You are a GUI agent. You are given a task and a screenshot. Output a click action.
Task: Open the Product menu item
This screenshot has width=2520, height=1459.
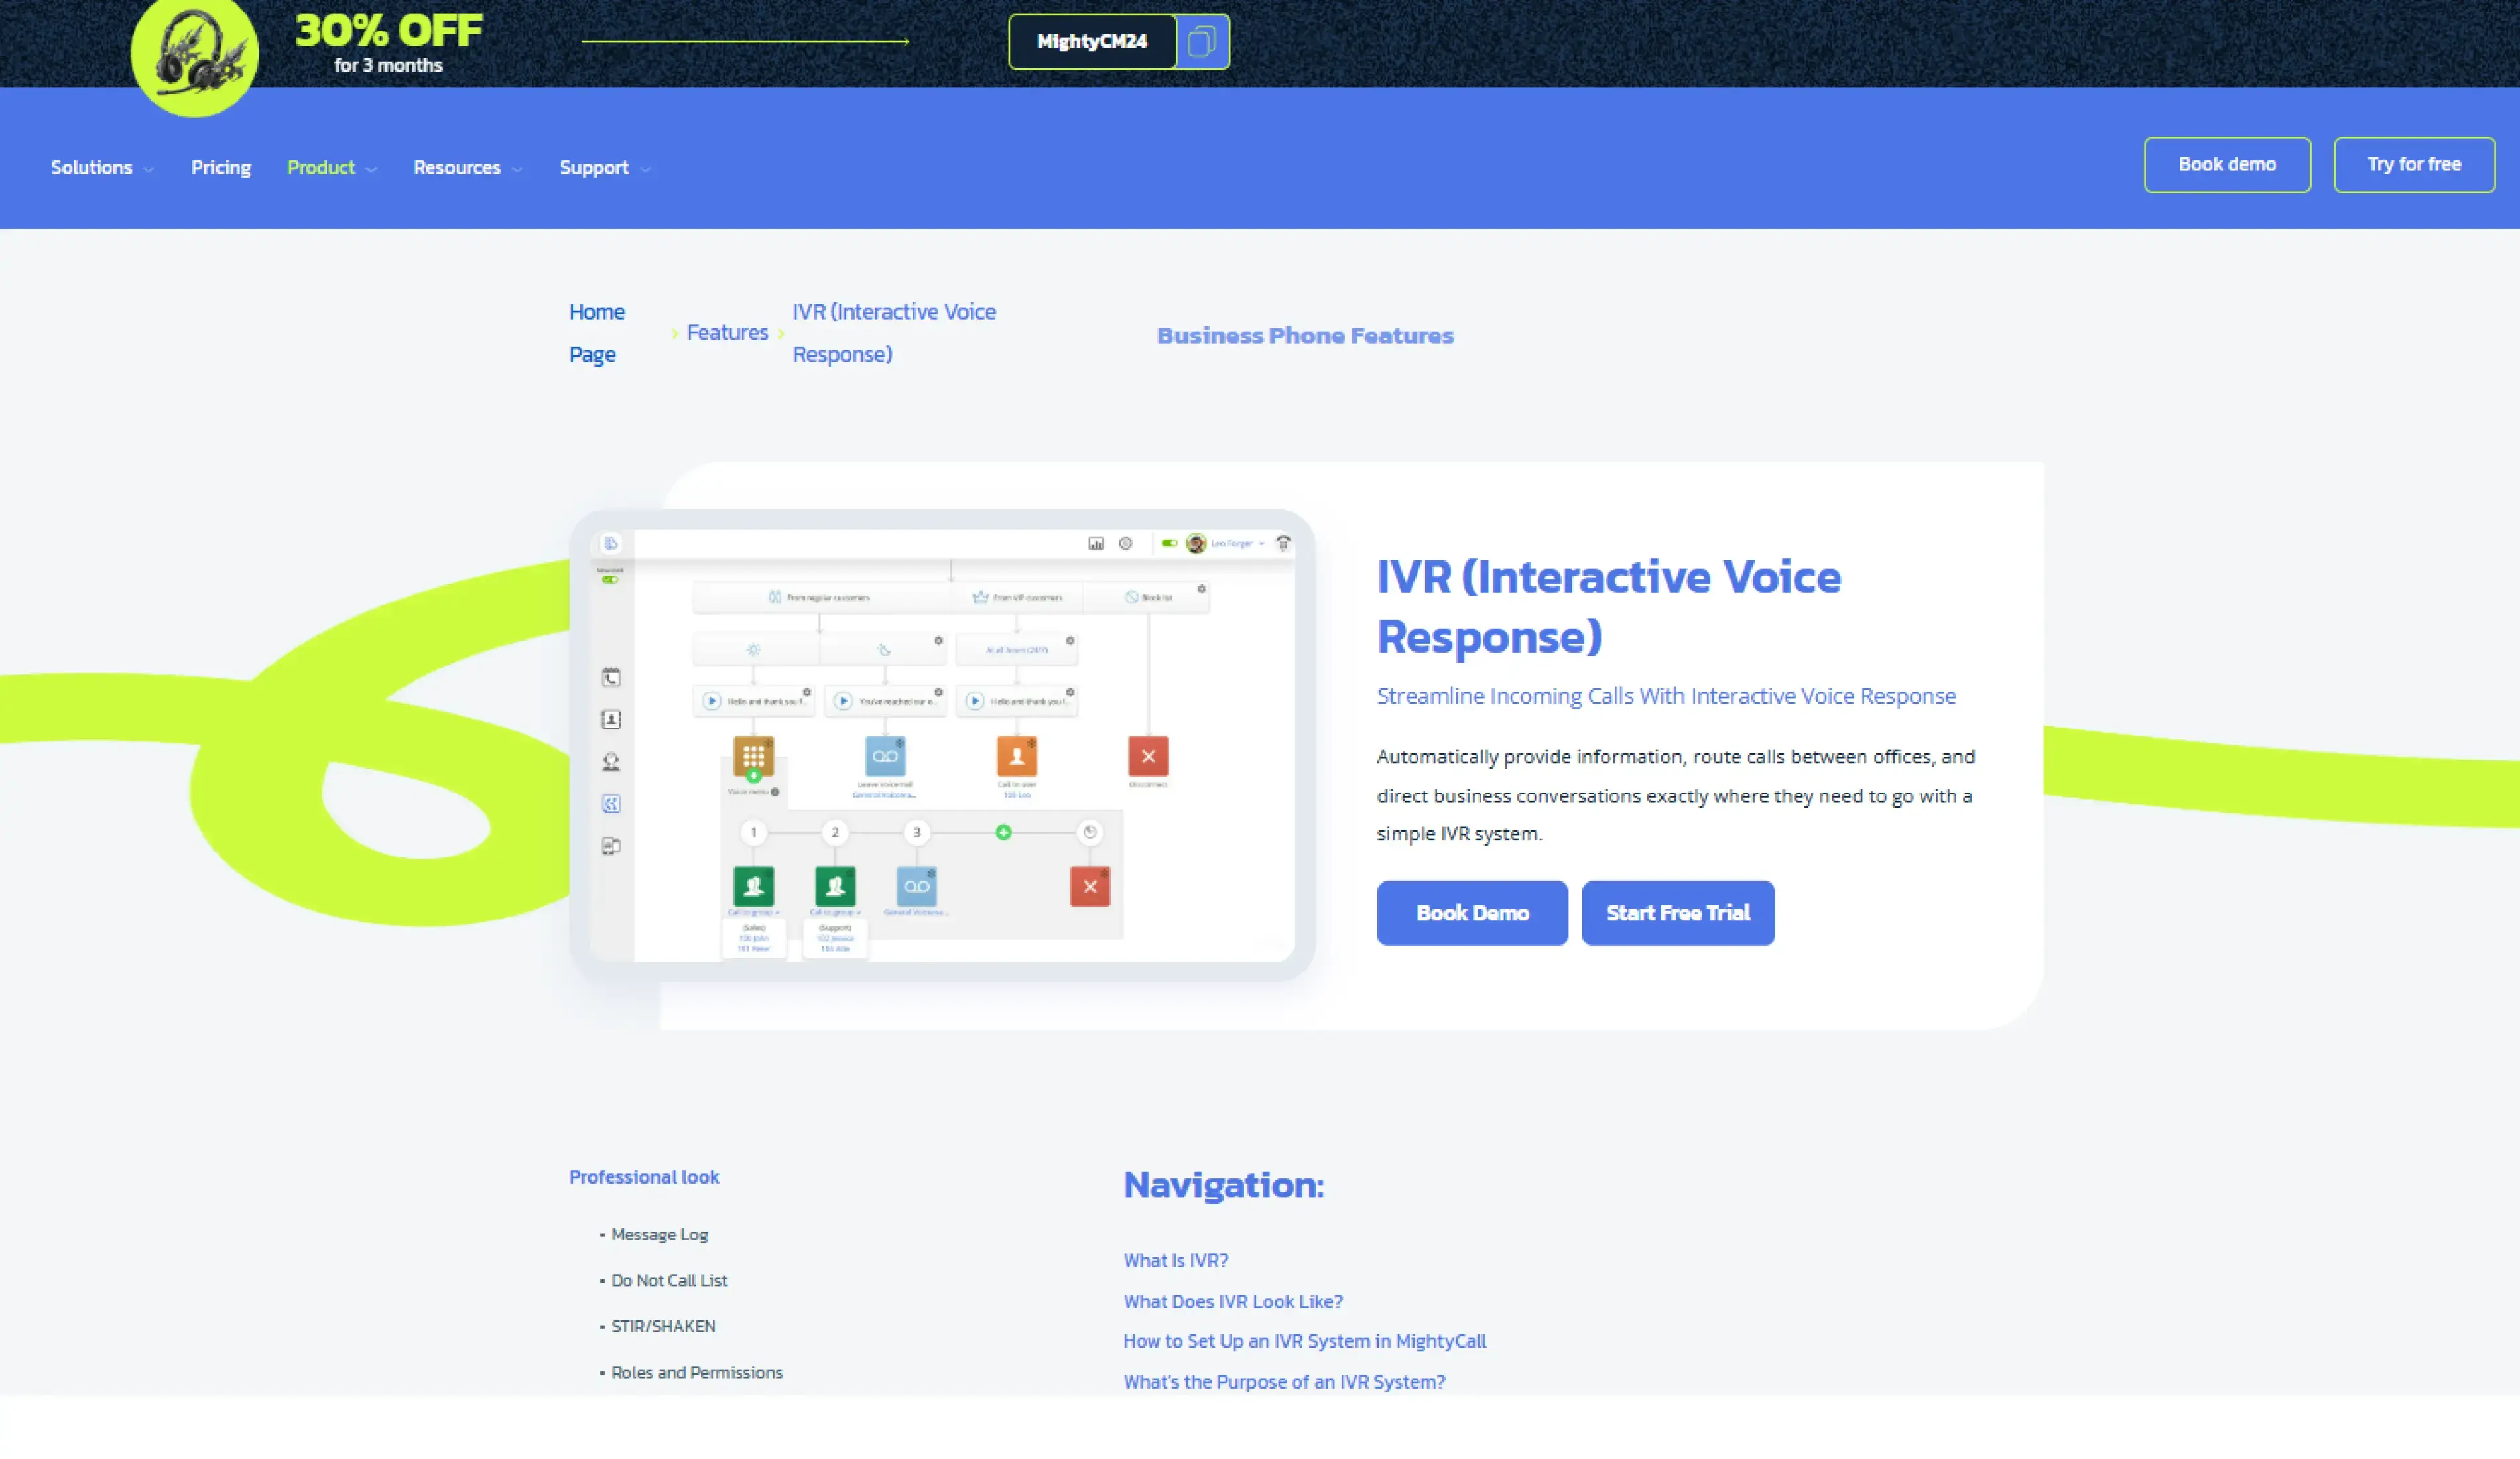click(x=331, y=168)
